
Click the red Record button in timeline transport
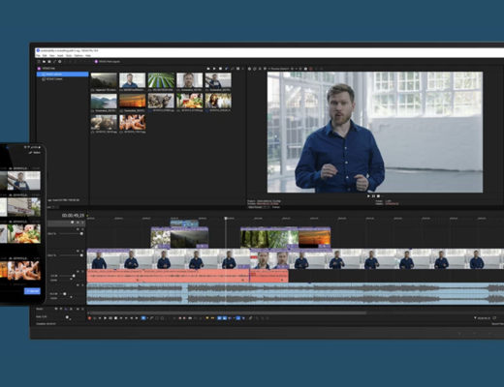click(89, 318)
